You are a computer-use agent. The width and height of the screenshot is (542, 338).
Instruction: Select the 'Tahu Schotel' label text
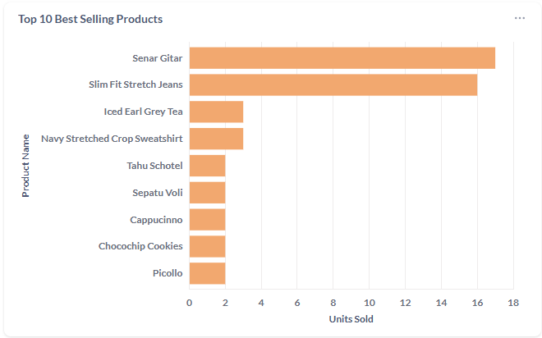[154, 166]
